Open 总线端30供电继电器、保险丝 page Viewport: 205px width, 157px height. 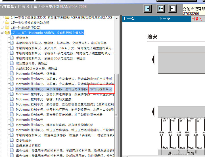coord(36,69)
